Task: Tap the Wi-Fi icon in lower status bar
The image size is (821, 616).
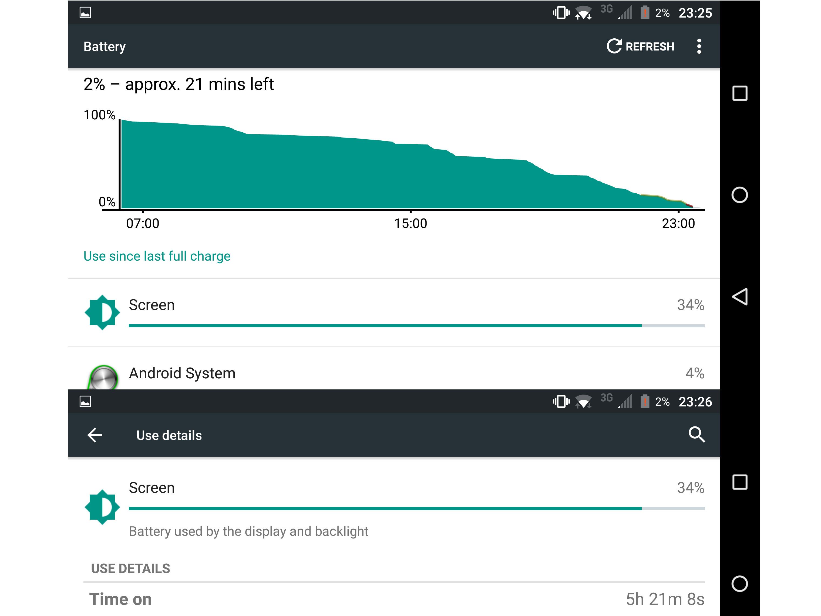Action: click(x=583, y=402)
